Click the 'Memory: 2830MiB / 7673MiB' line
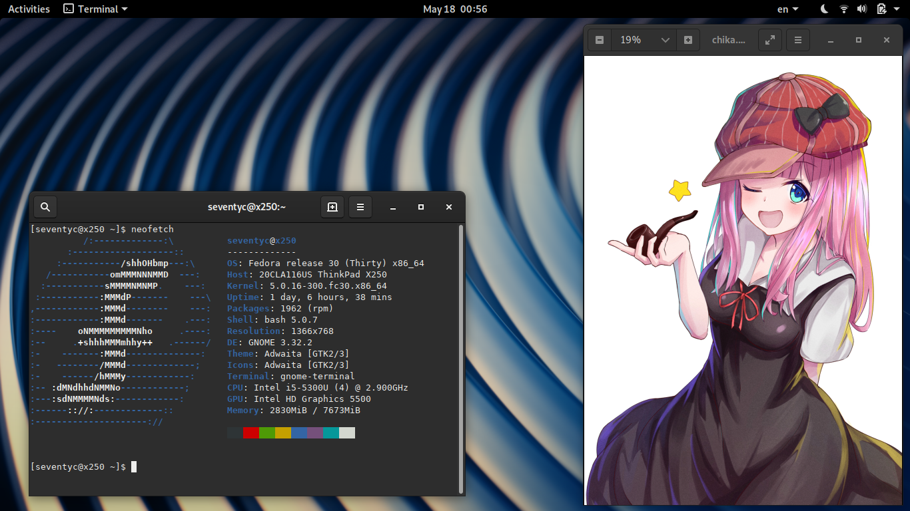Image resolution: width=910 pixels, height=511 pixels. coord(294,411)
